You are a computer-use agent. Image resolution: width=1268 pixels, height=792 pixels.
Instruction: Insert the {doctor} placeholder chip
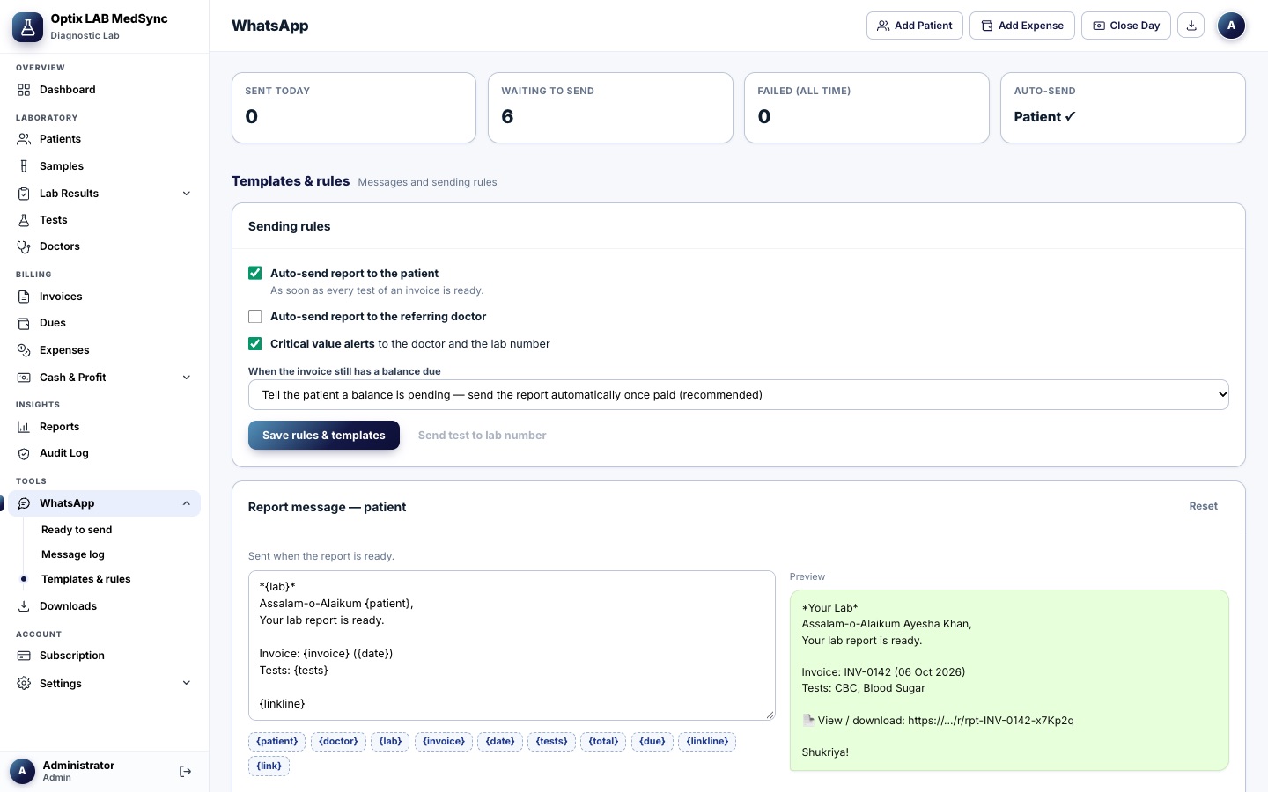[x=339, y=742]
